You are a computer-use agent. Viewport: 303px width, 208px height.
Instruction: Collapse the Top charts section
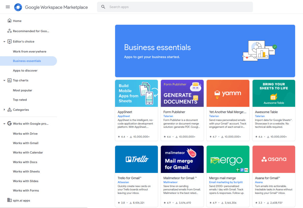coord(4,80)
